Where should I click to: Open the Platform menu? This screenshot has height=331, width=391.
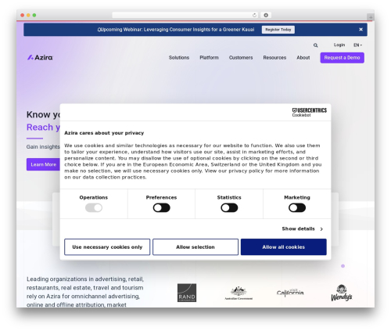[x=209, y=58]
